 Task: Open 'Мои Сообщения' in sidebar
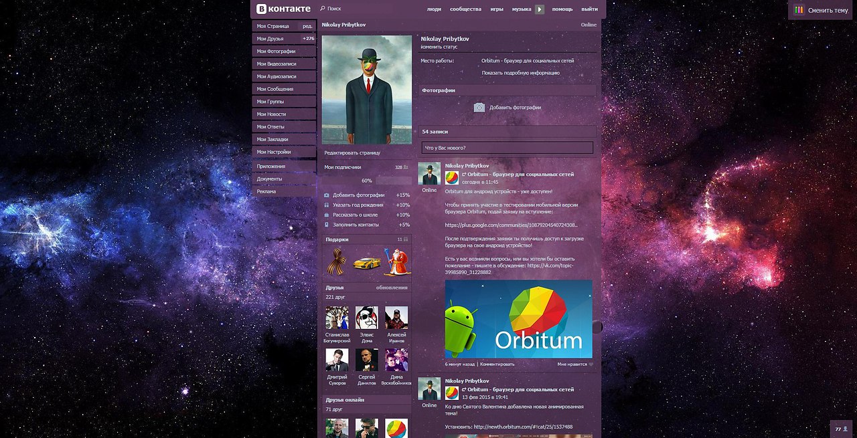275,89
